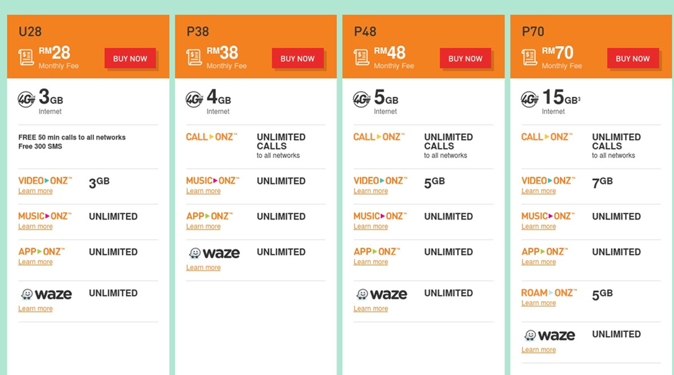This screenshot has height=375, width=674.
Task: Click the 7GB VIDEO-ONZ value in P70
Action: (x=602, y=182)
